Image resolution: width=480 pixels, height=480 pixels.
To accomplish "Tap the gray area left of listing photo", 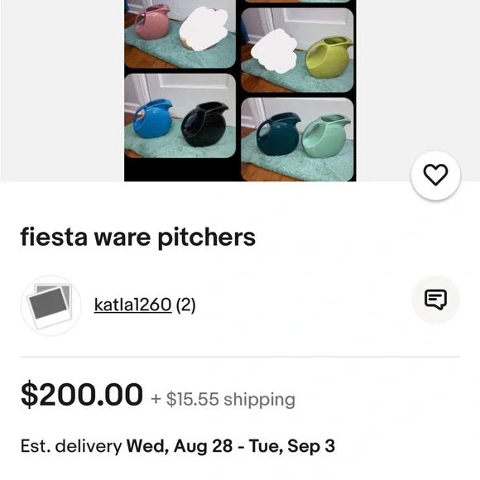I will click(62, 90).
